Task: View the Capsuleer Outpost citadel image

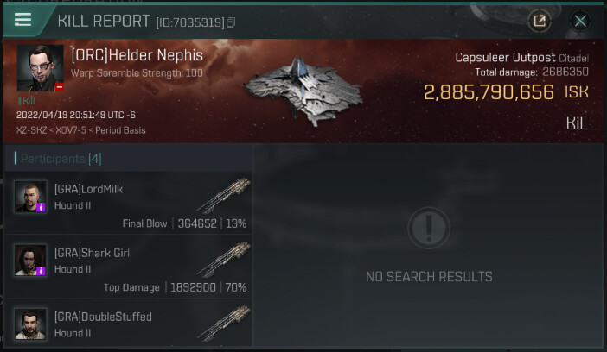Action: coord(303,92)
